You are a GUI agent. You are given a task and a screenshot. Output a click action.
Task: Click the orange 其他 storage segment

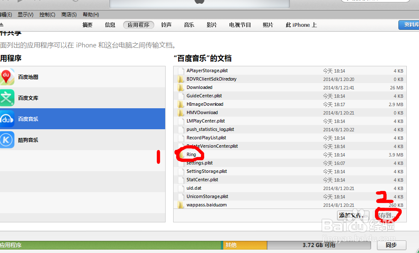[245, 245]
